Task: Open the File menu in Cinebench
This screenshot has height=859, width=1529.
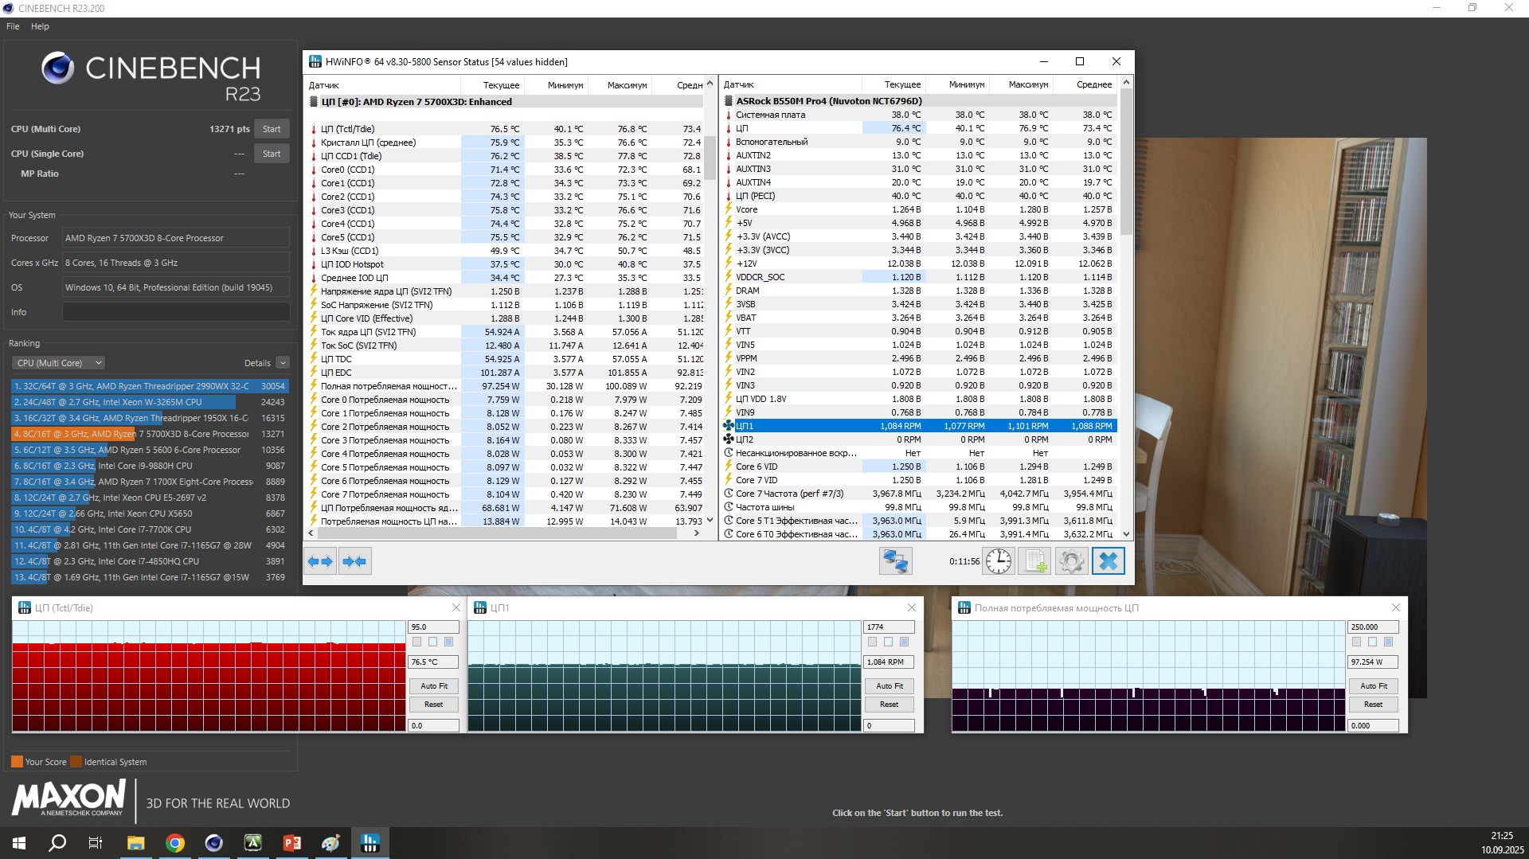Action: point(13,26)
